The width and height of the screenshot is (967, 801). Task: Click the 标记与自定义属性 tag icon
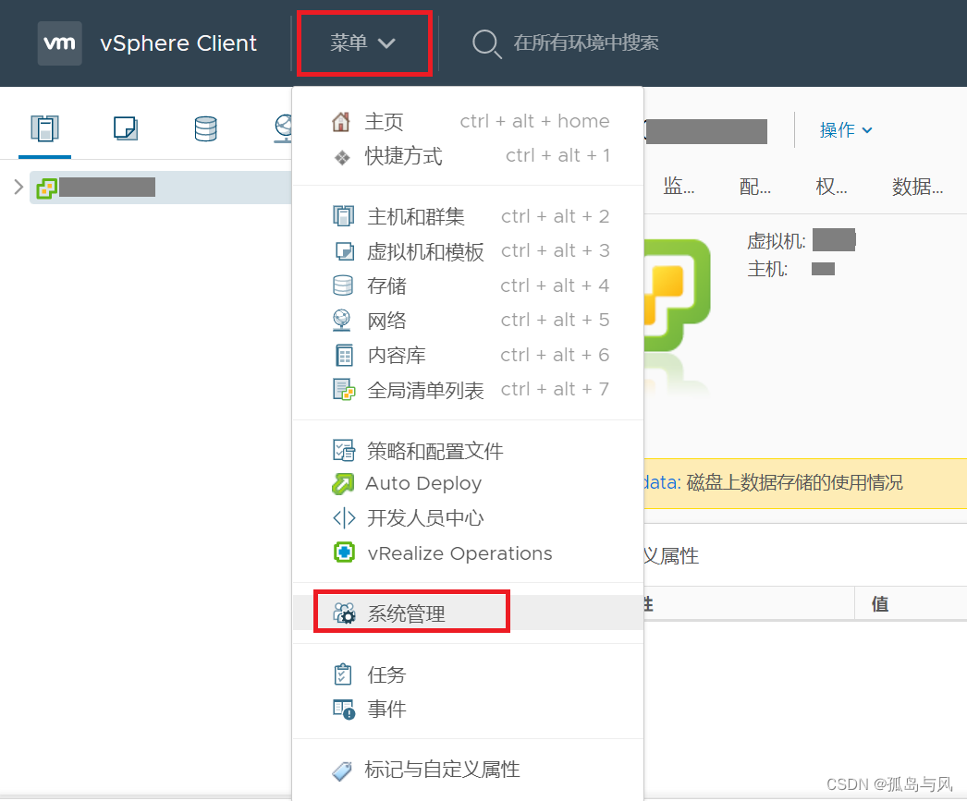(342, 771)
